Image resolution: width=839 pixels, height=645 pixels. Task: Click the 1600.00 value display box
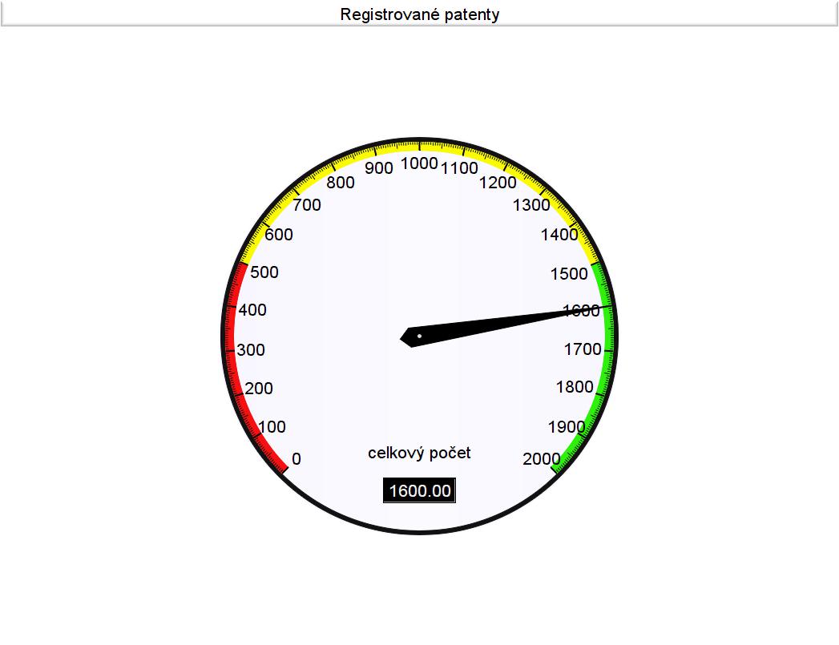coord(420,490)
